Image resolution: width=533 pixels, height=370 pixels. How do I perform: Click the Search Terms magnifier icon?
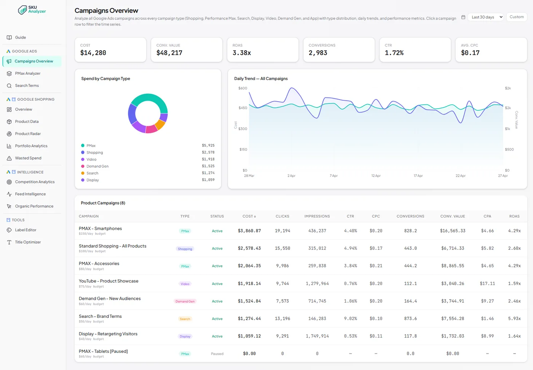click(9, 86)
